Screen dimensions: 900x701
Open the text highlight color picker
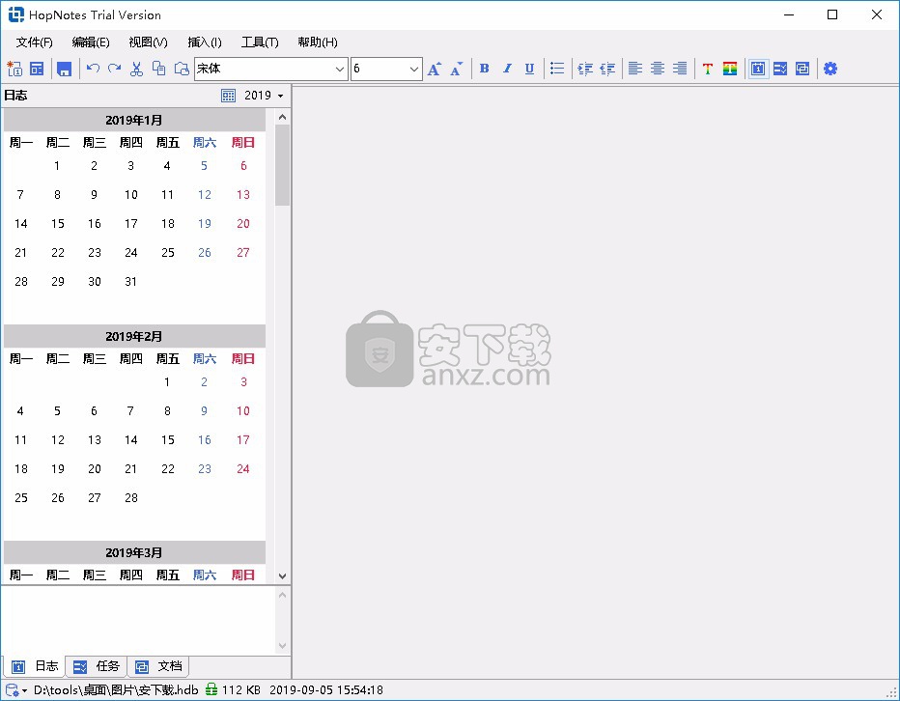(730, 69)
